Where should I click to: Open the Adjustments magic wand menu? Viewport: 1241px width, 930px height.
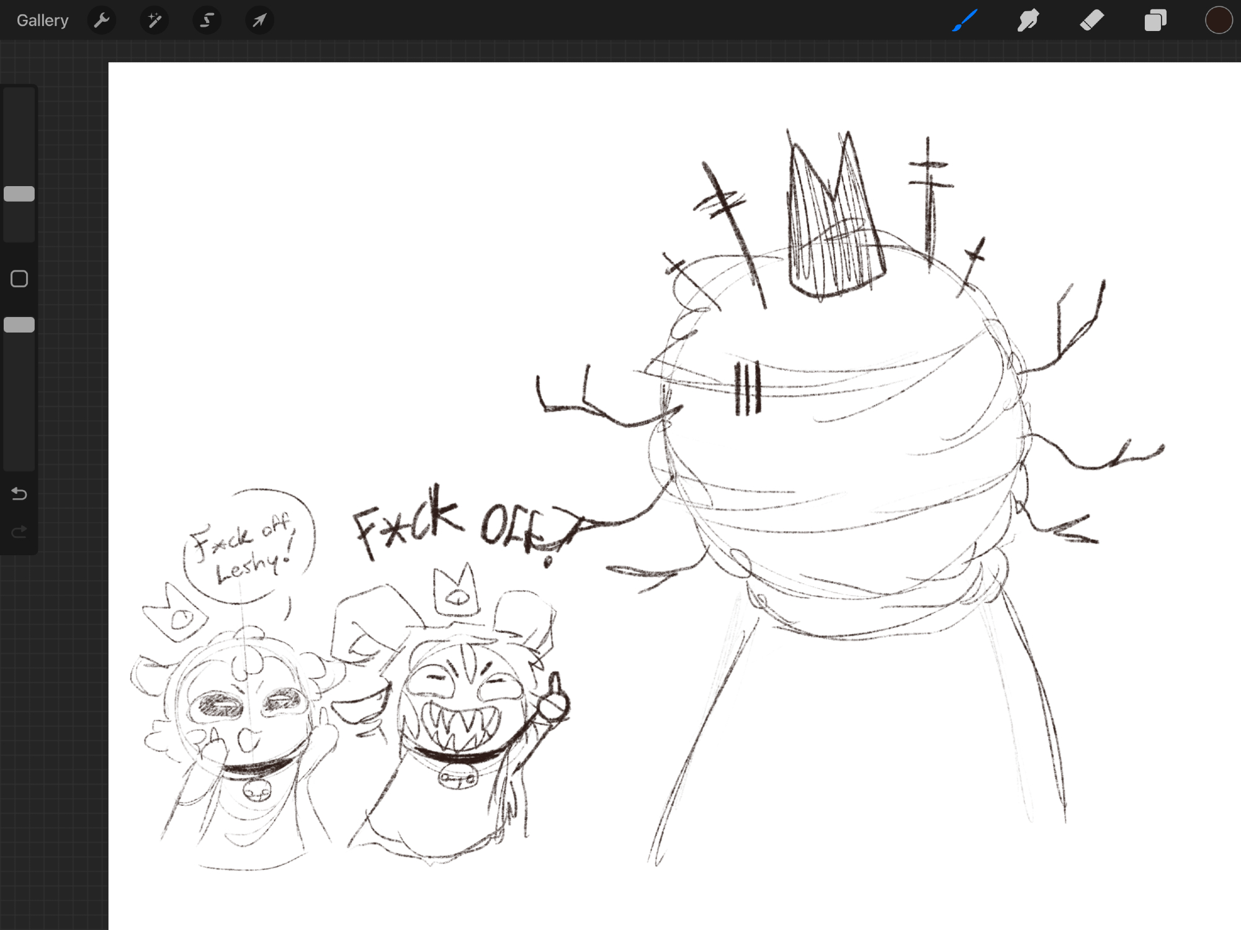[x=155, y=20]
